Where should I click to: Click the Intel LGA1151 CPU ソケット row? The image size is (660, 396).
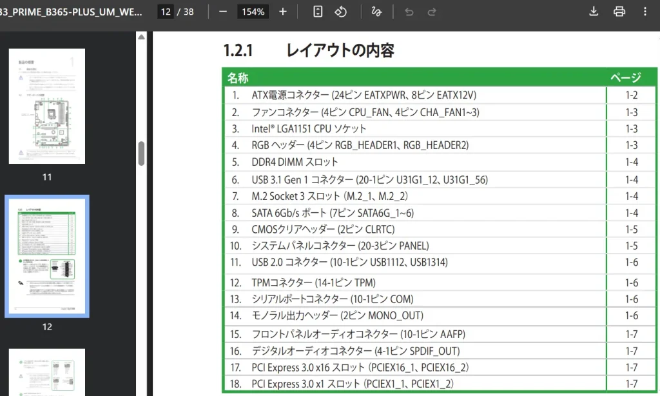(309, 129)
